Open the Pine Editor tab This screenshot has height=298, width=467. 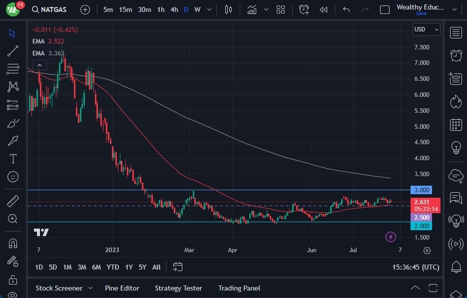122,288
